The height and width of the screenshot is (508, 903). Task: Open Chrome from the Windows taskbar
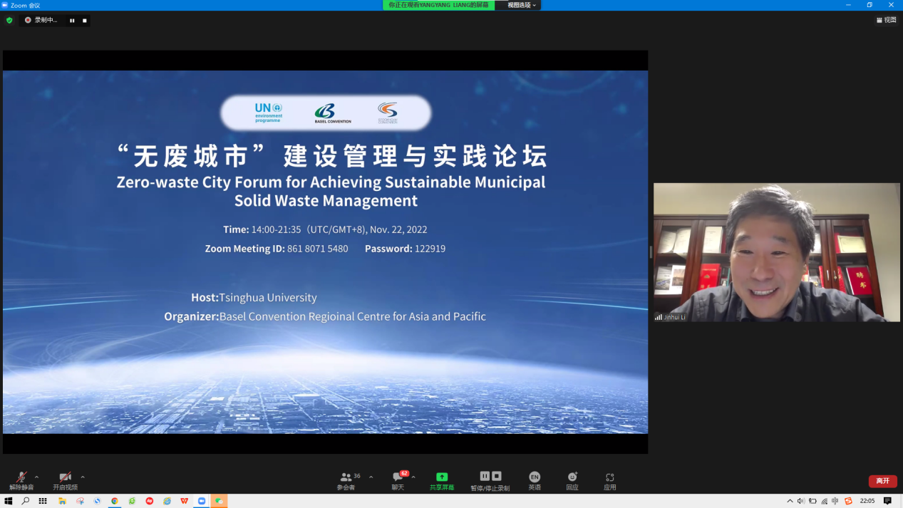(114, 502)
